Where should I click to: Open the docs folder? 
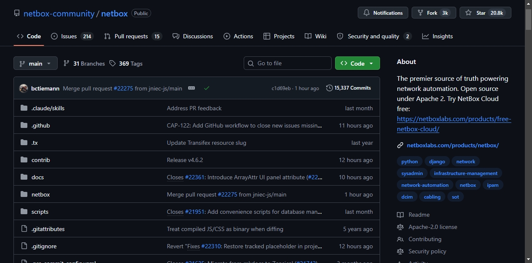[37, 177]
